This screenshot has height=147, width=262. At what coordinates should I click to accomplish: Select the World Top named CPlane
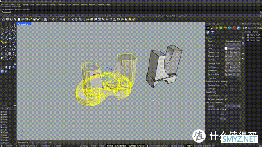point(255,35)
